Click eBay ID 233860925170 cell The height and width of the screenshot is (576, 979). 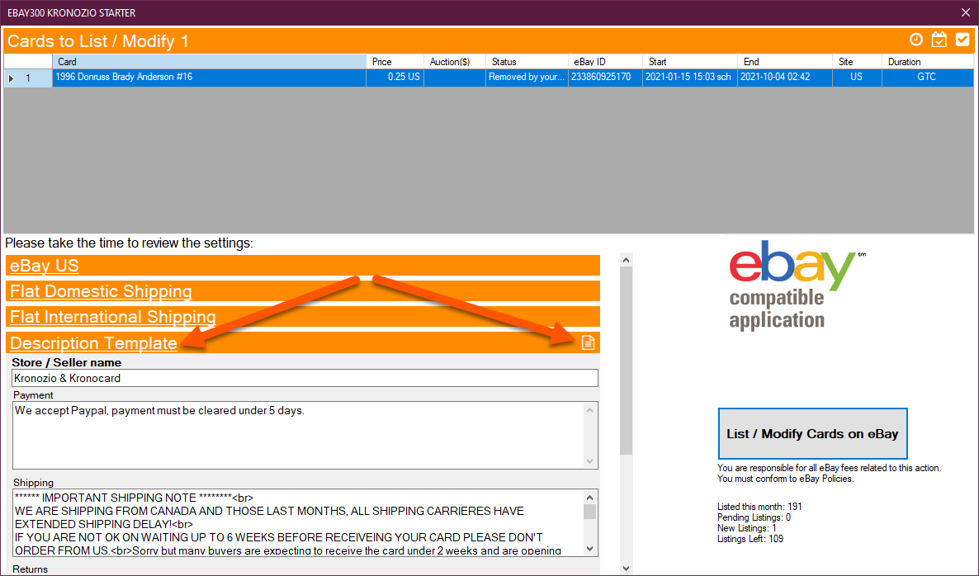[605, 78]
